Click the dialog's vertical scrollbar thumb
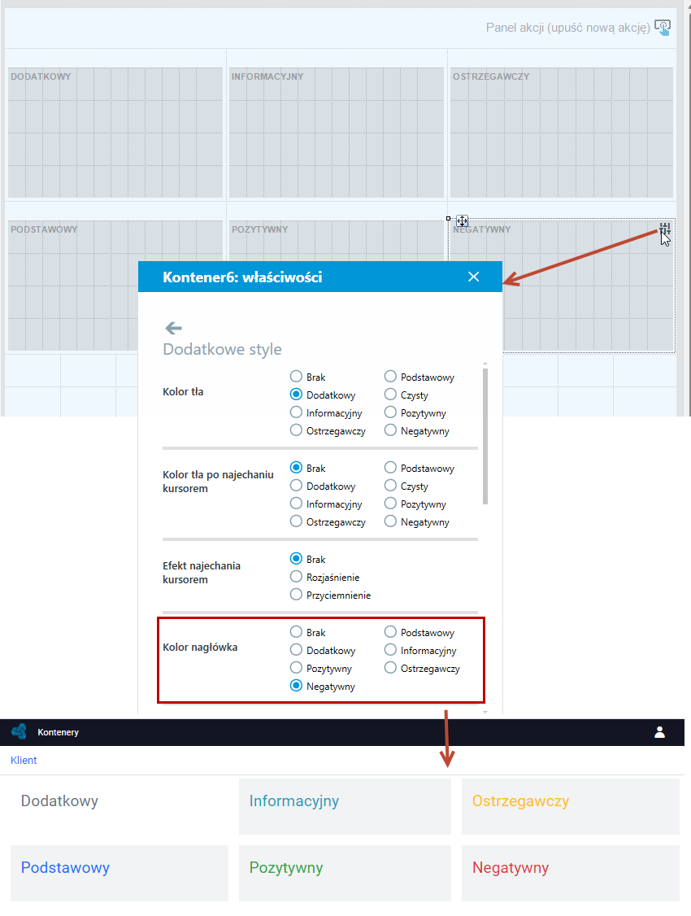The width and height of the screenshot is (691, 916). click(x=485, y=436)
